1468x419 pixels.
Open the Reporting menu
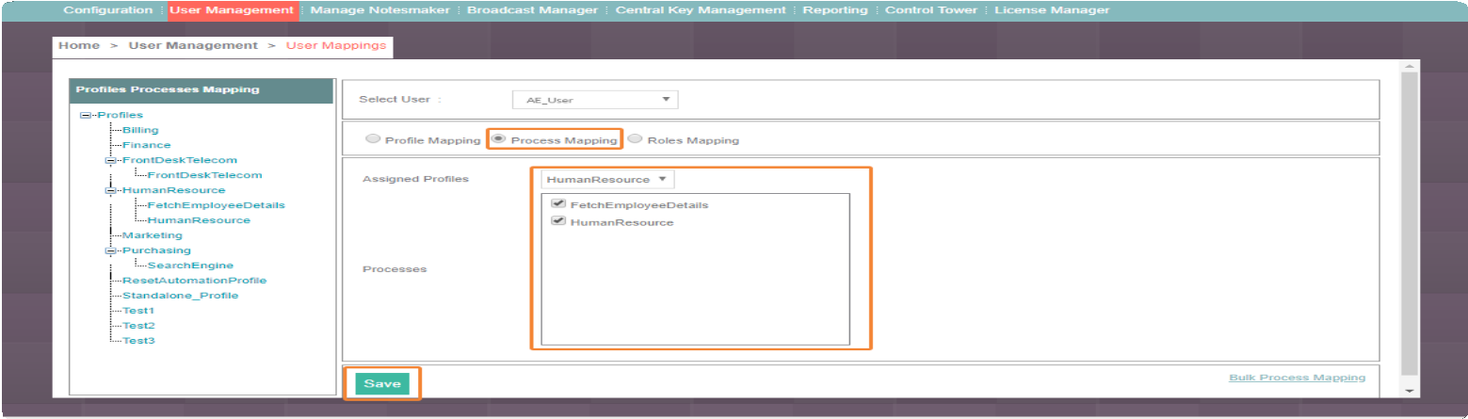tap(835, 10)
